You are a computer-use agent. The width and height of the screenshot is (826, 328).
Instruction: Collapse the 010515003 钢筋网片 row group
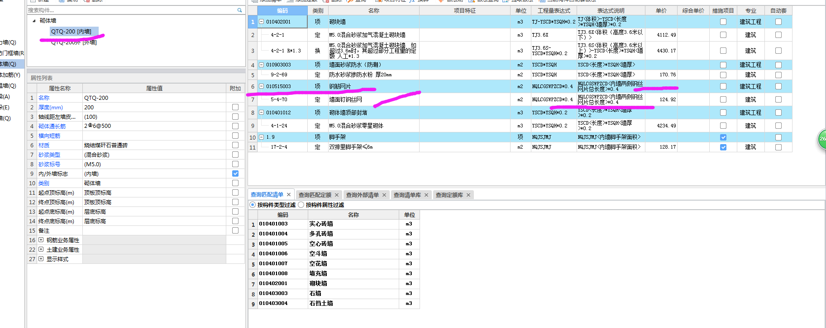click(262, 86)
